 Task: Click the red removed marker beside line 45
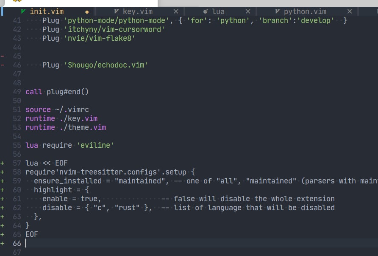[x=3, y=56]
